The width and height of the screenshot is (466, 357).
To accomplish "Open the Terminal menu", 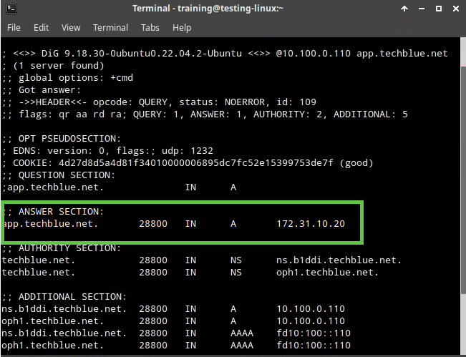I will tap(111, 28).
